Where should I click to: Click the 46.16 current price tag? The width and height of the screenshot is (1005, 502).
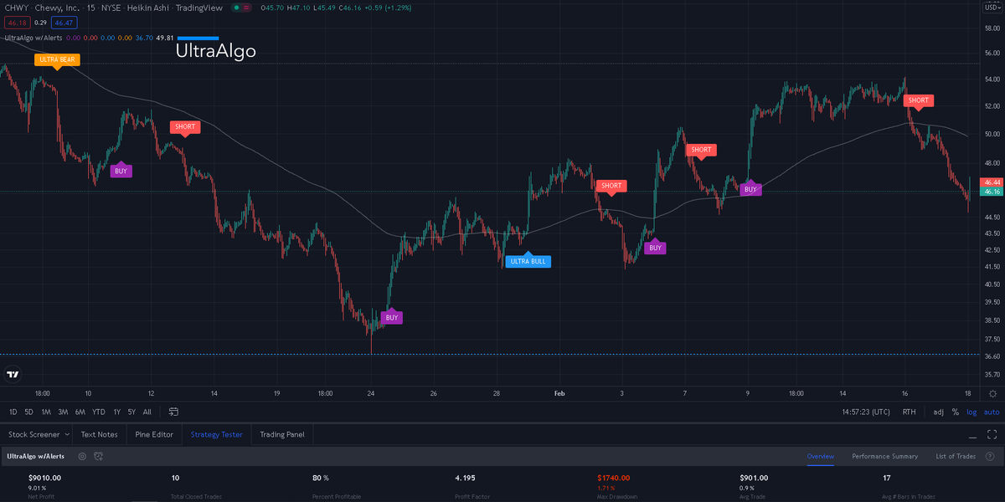coord(992,192)
